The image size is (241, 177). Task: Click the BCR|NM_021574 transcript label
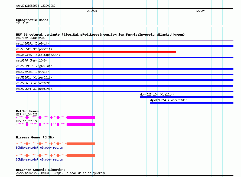[x=27, y=121]
